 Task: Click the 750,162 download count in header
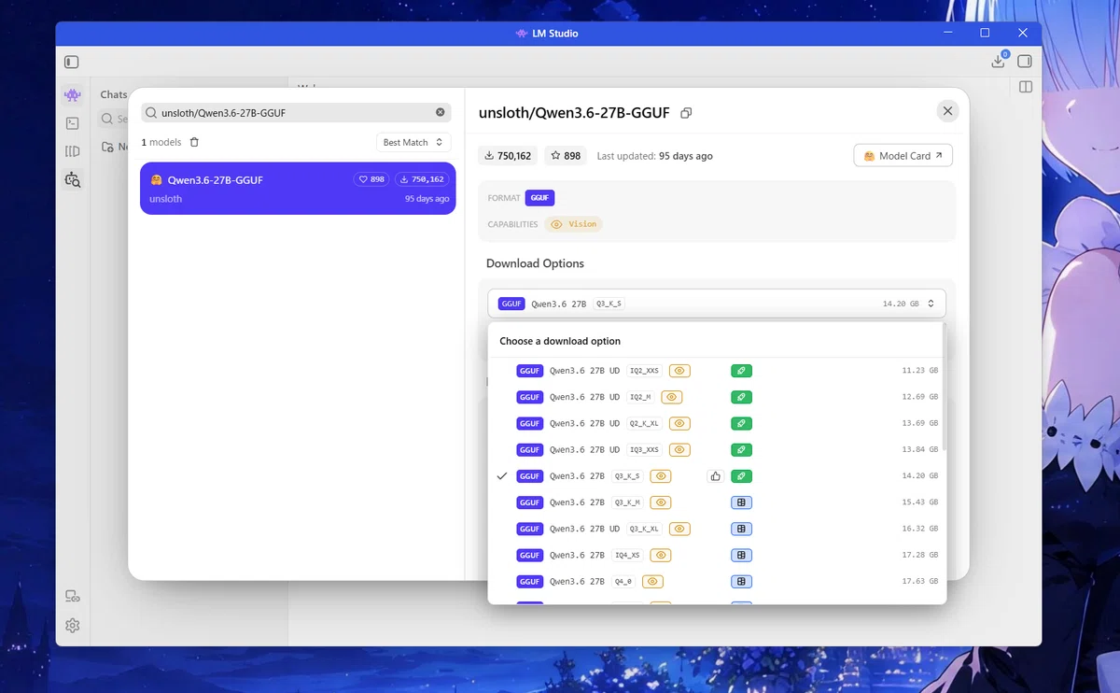point(509,156)
